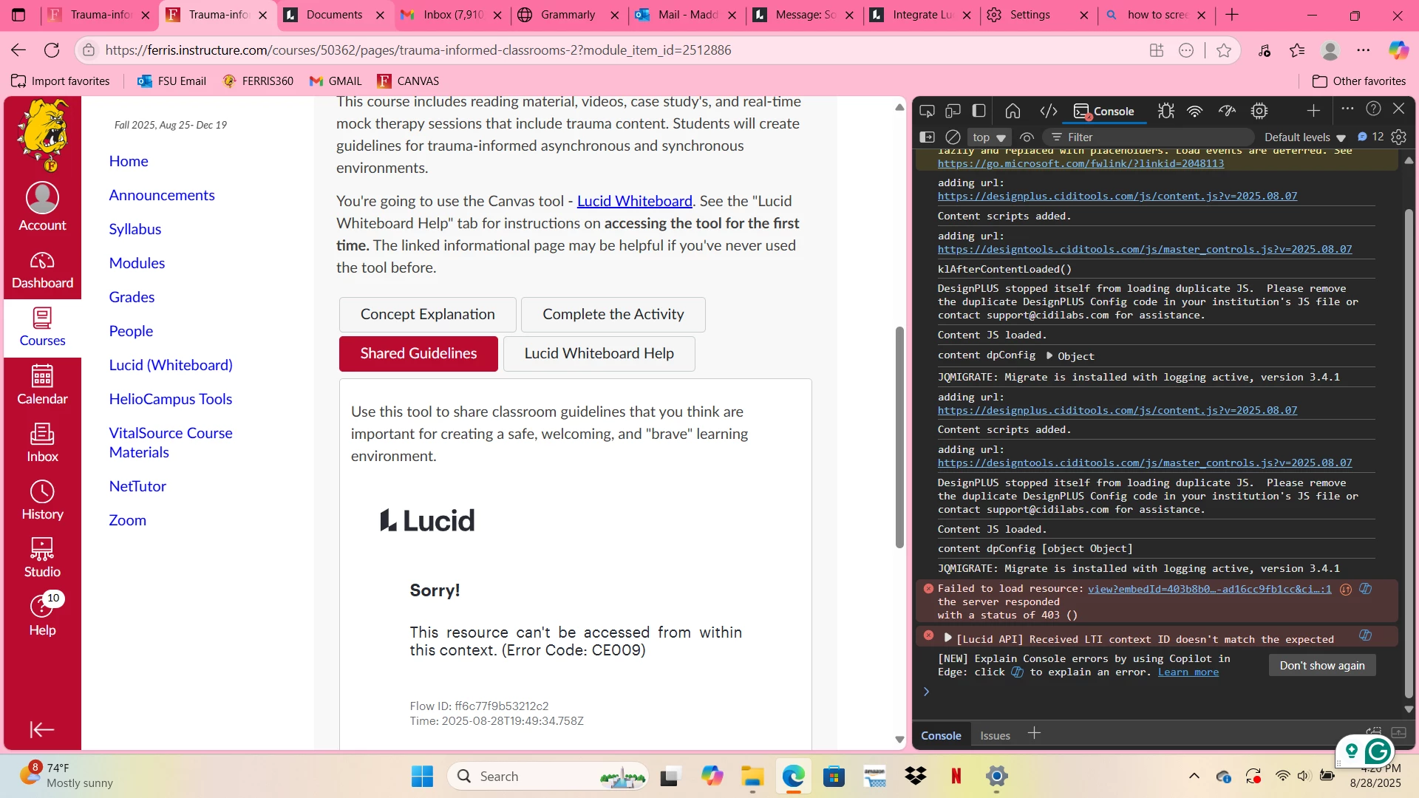
Task: Open the Sources bug icon panel
Action: click(x=1166, y=111)
